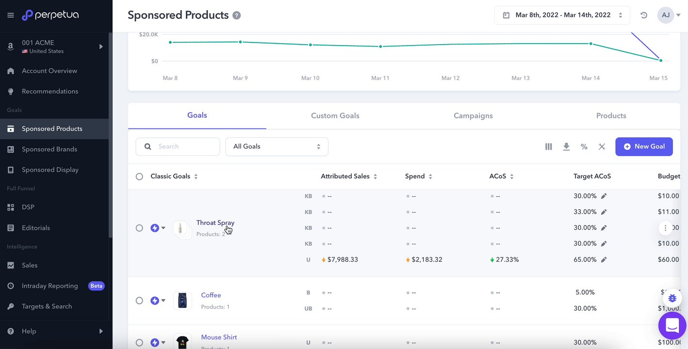Click the percent toggle icon
Image resolution: width=688 pixels, height=349 pixels.
coord(584,146)
